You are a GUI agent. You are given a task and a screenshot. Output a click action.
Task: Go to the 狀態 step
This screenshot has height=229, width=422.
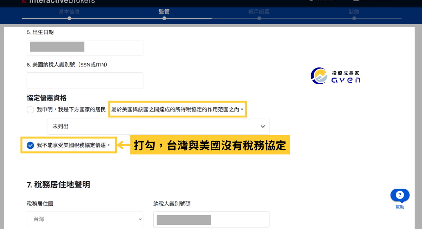(354, 12)
